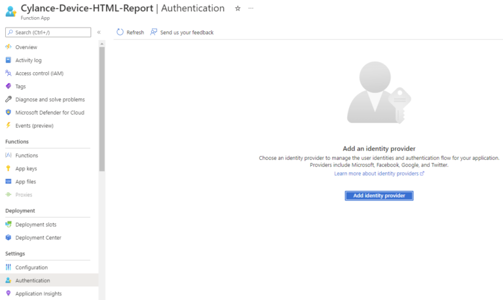Viewport: 503px width, 300px height.
Task: Open App files
Action: point(26,181)
